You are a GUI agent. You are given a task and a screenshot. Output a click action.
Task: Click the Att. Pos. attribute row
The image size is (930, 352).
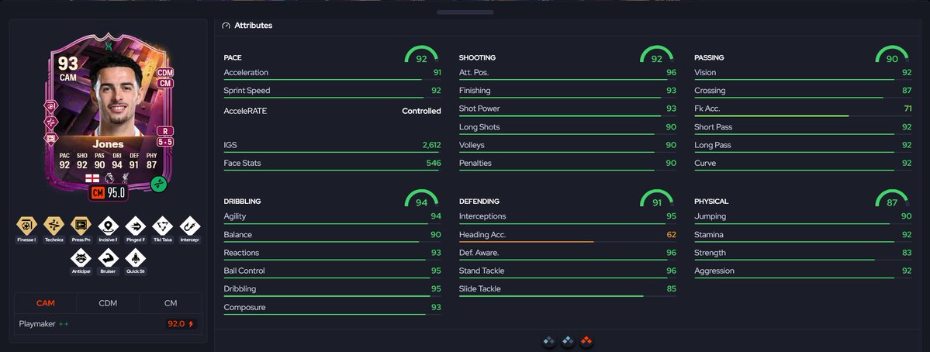568,73
